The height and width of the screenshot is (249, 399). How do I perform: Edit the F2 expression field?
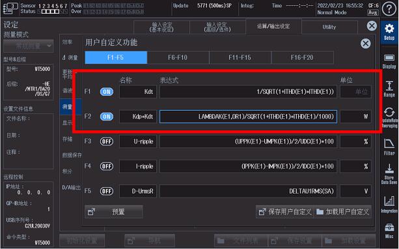pos(249,117)
